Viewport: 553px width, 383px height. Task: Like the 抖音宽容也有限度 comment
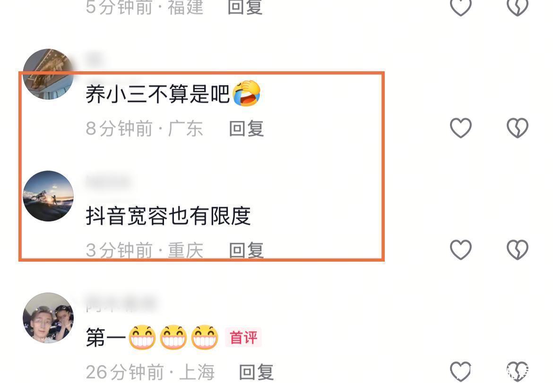click(461, 249)
